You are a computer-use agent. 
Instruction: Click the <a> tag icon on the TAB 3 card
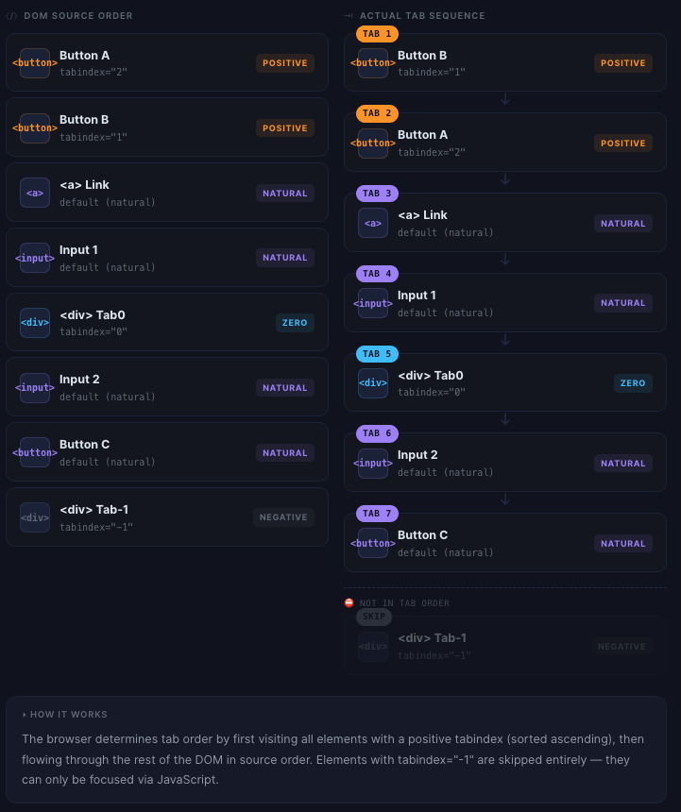click(x=373, y=223)
